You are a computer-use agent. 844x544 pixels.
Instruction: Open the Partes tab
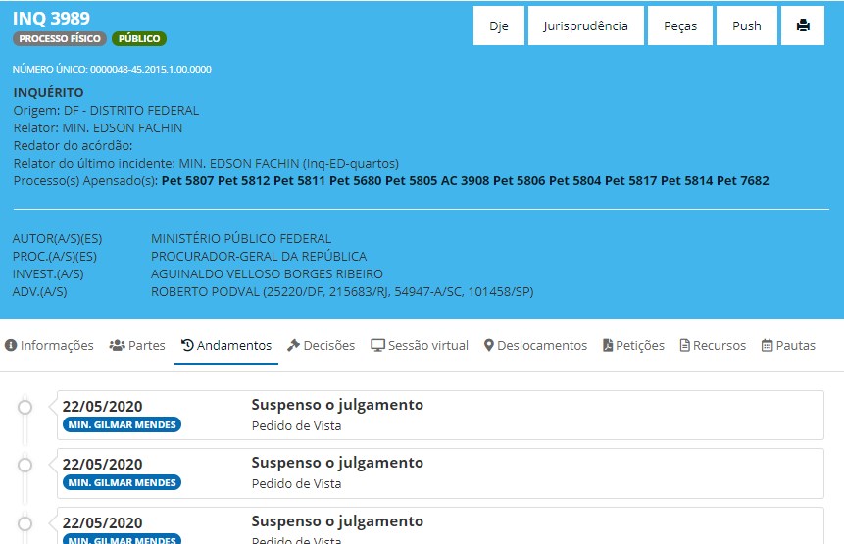(x=137, y=346)
